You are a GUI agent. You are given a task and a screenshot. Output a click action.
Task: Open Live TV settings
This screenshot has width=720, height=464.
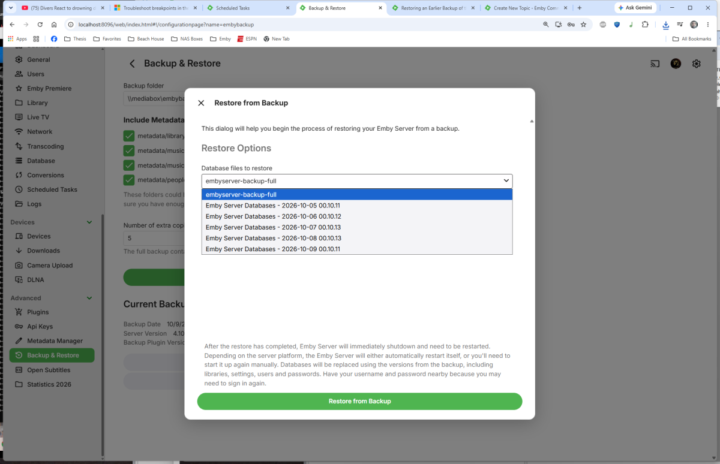52,117
